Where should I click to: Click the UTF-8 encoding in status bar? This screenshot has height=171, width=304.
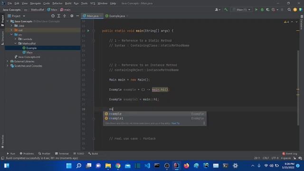tap(275, 158)
